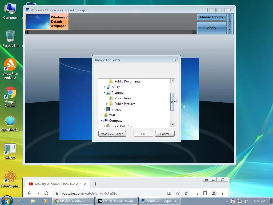
Task: Open Chrome's share page icon
Action: tap(177, 193)
